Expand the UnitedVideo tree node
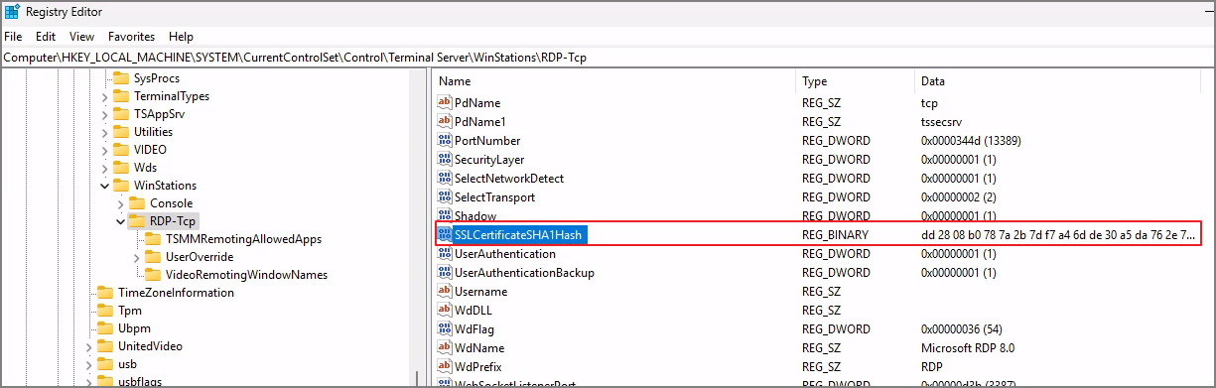This screenshot has width=1216, height=388. pos(89,346)
